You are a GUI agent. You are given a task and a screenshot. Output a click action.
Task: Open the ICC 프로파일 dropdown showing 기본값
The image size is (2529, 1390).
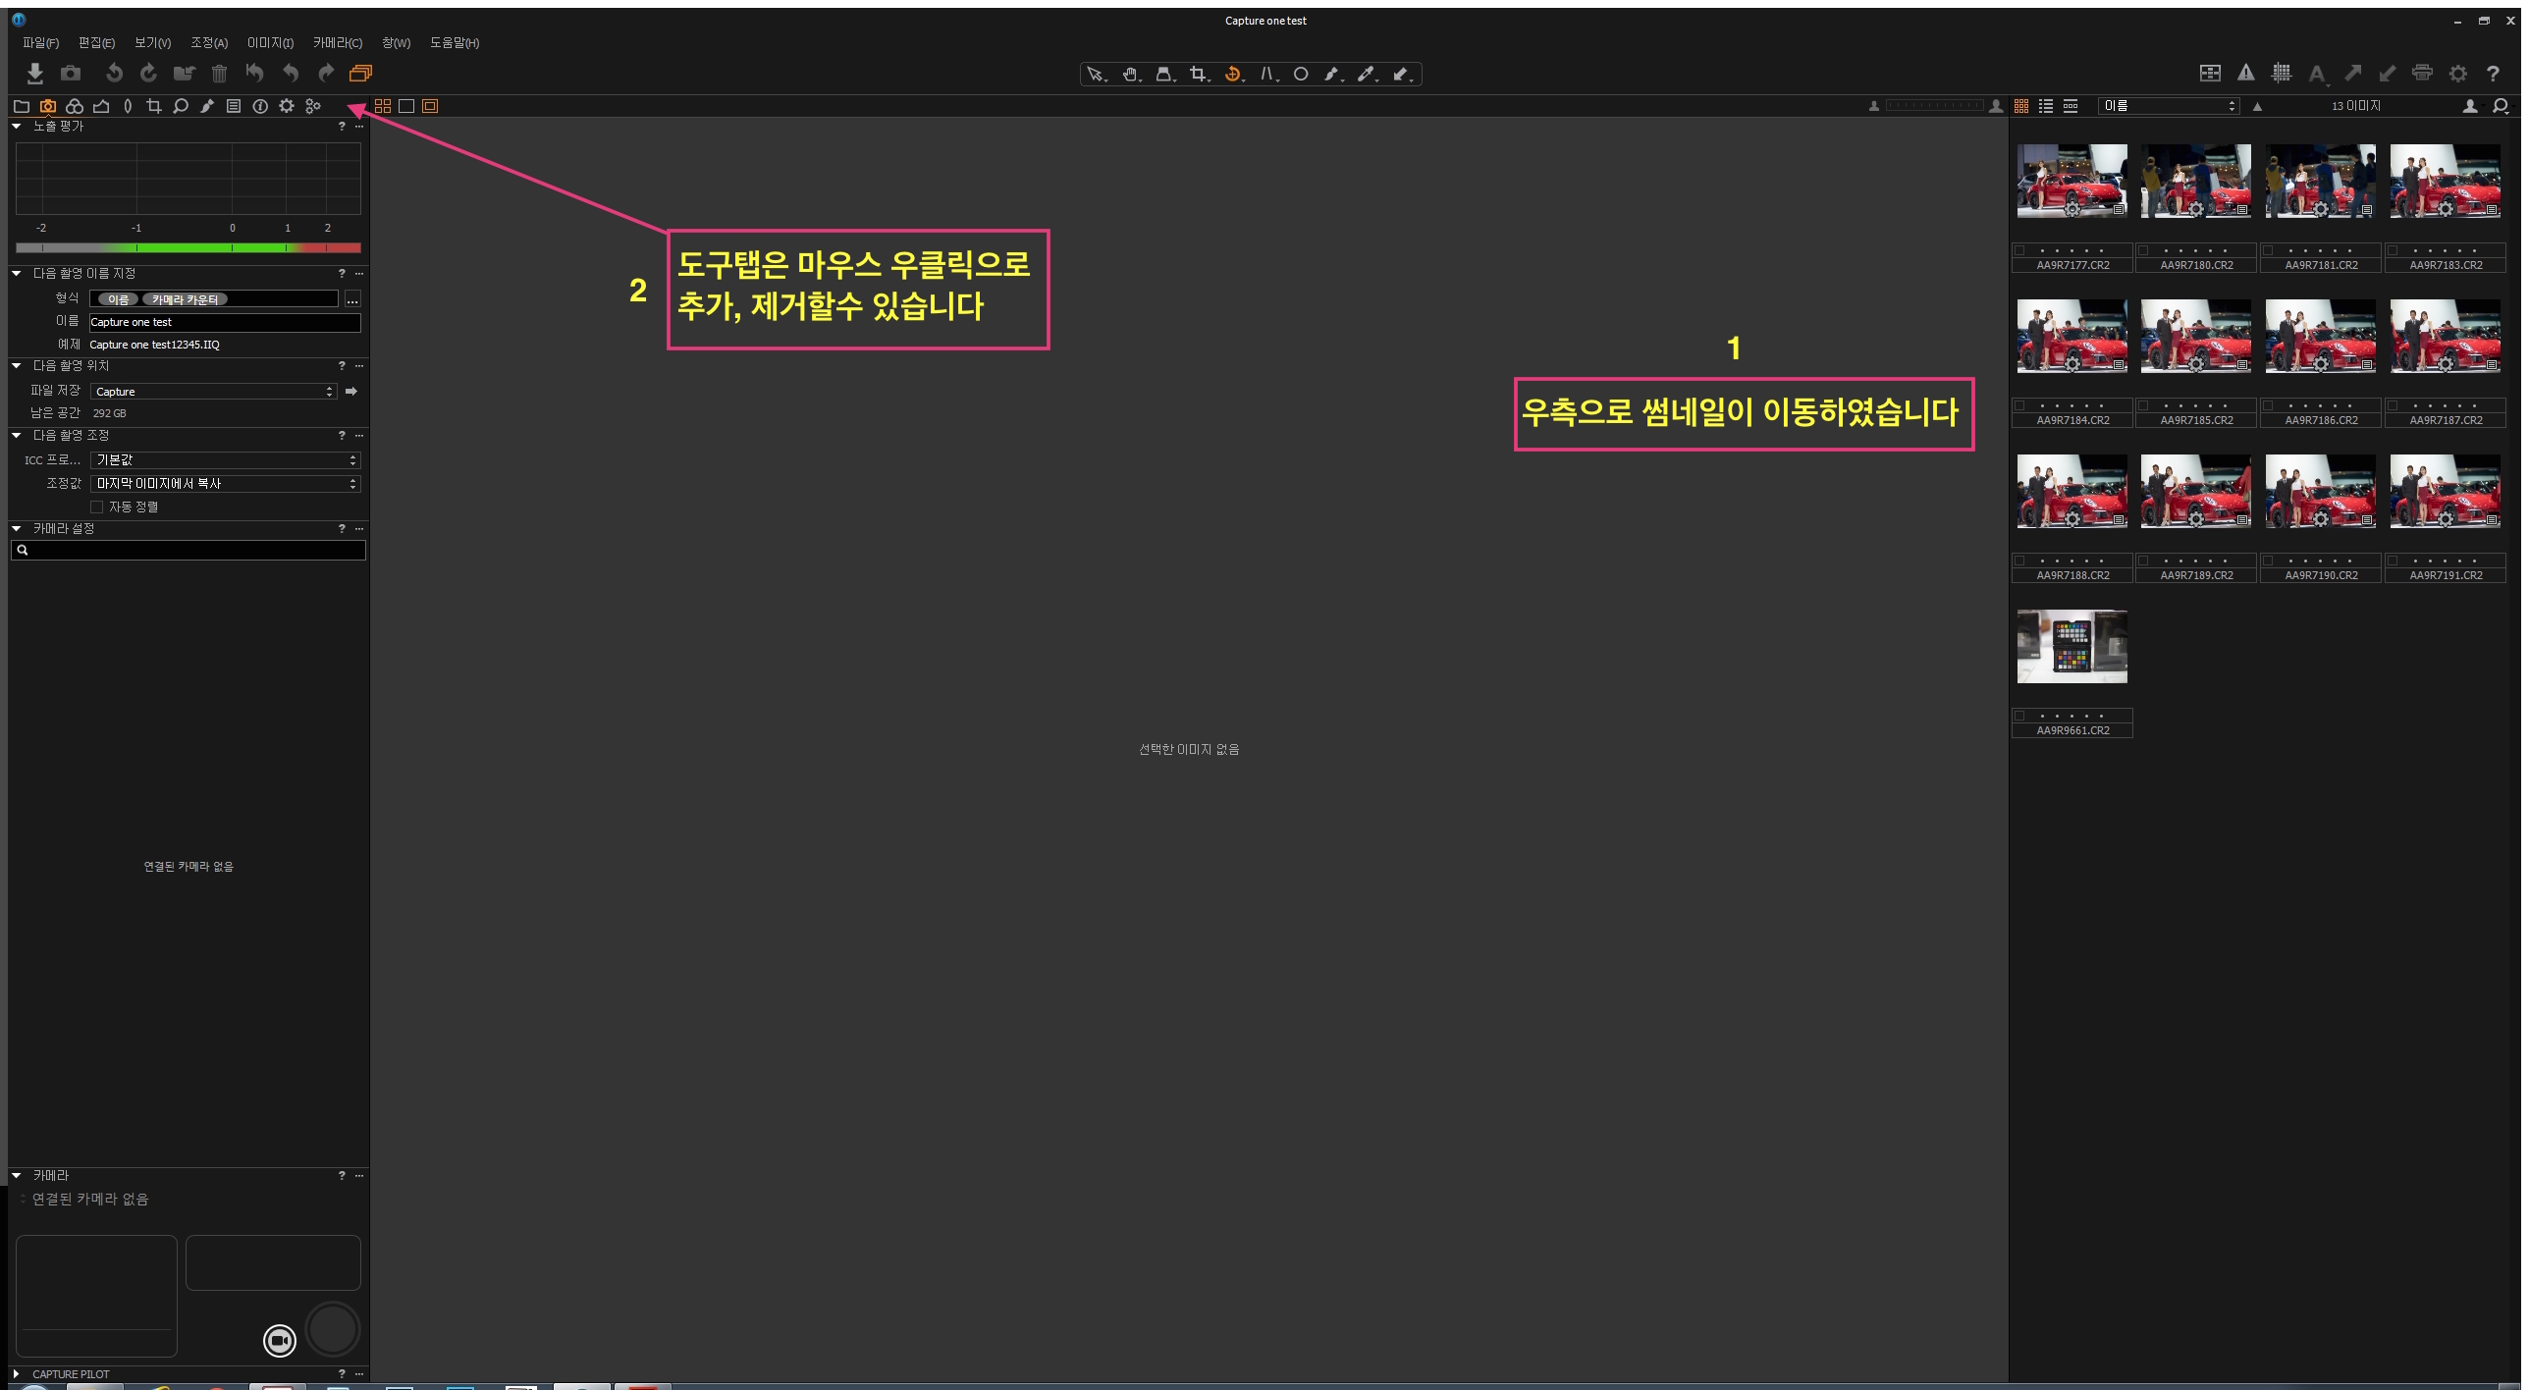point(225,460)
